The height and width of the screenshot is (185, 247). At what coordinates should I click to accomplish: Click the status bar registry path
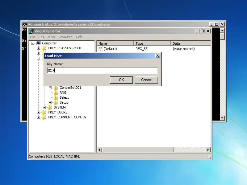[x=55, y=156]
